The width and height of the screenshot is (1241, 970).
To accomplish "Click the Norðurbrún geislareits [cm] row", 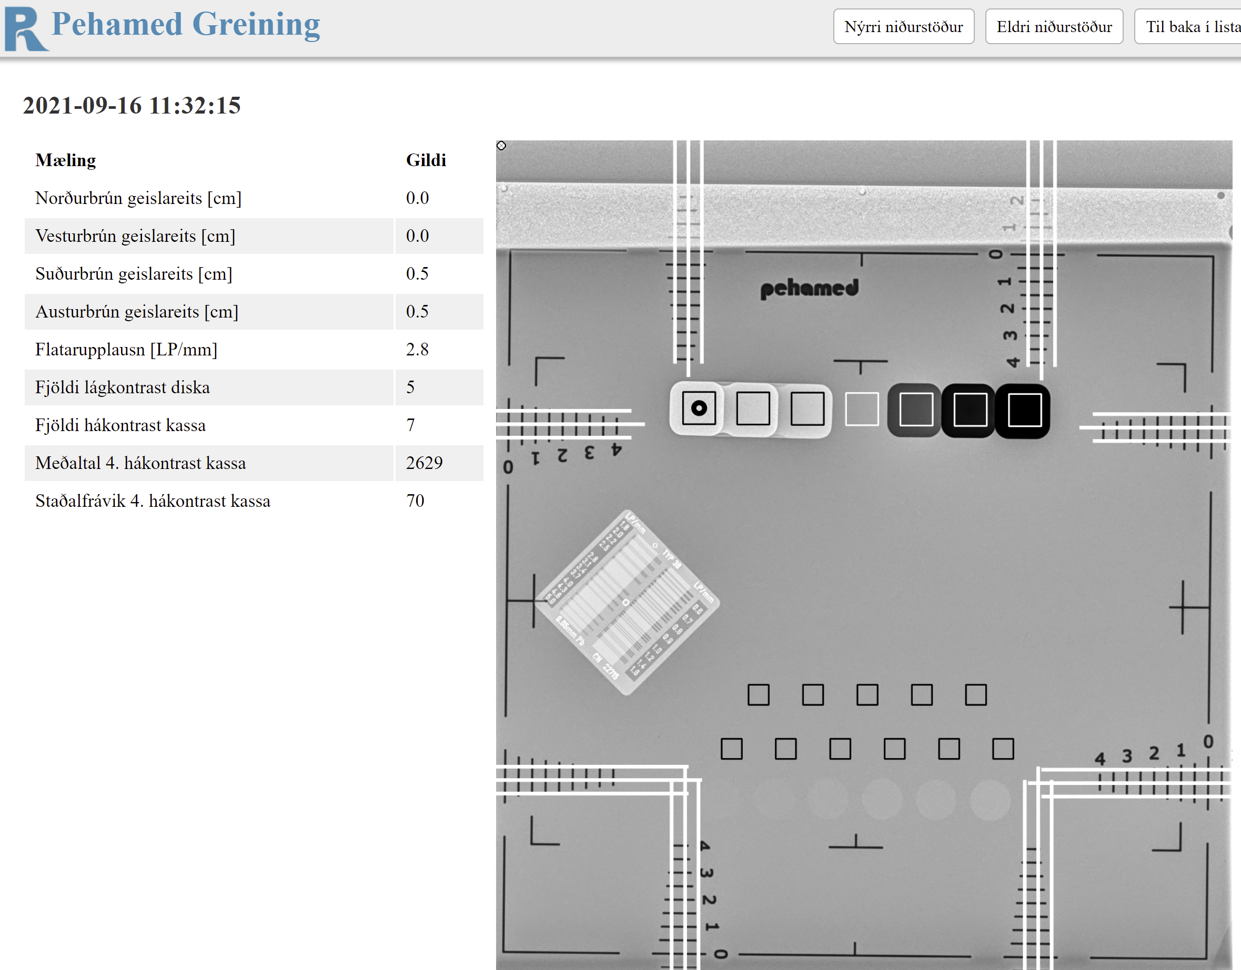I will tap(138, 198).
